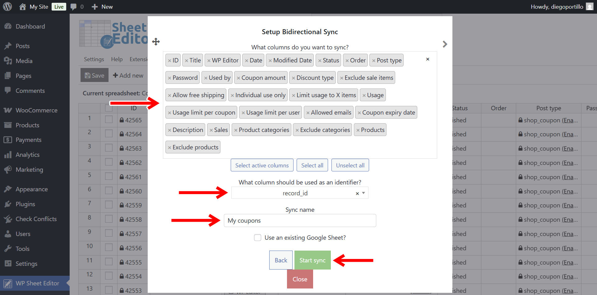Remove the Coupon amount column tag
The width and height of the screenshot is (597, 295).
click(x=238, y=78)
